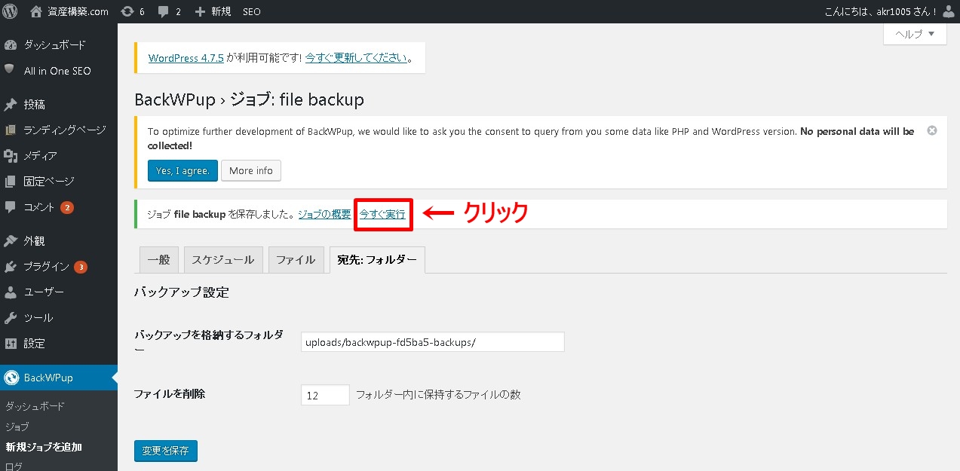Click the プラグイン badge showing 3
Screen dimensions: 960x471
click(x=81, y=267)
